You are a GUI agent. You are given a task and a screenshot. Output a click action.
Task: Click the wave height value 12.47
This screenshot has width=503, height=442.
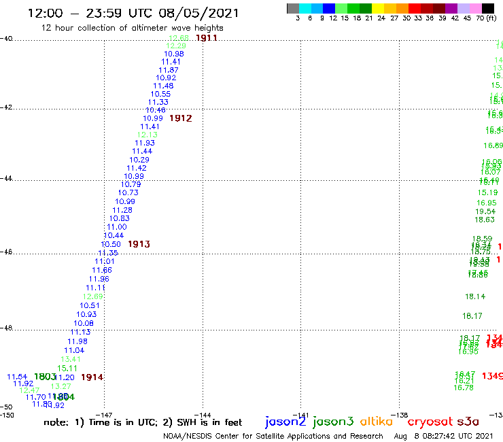click(x=29, y=391)
